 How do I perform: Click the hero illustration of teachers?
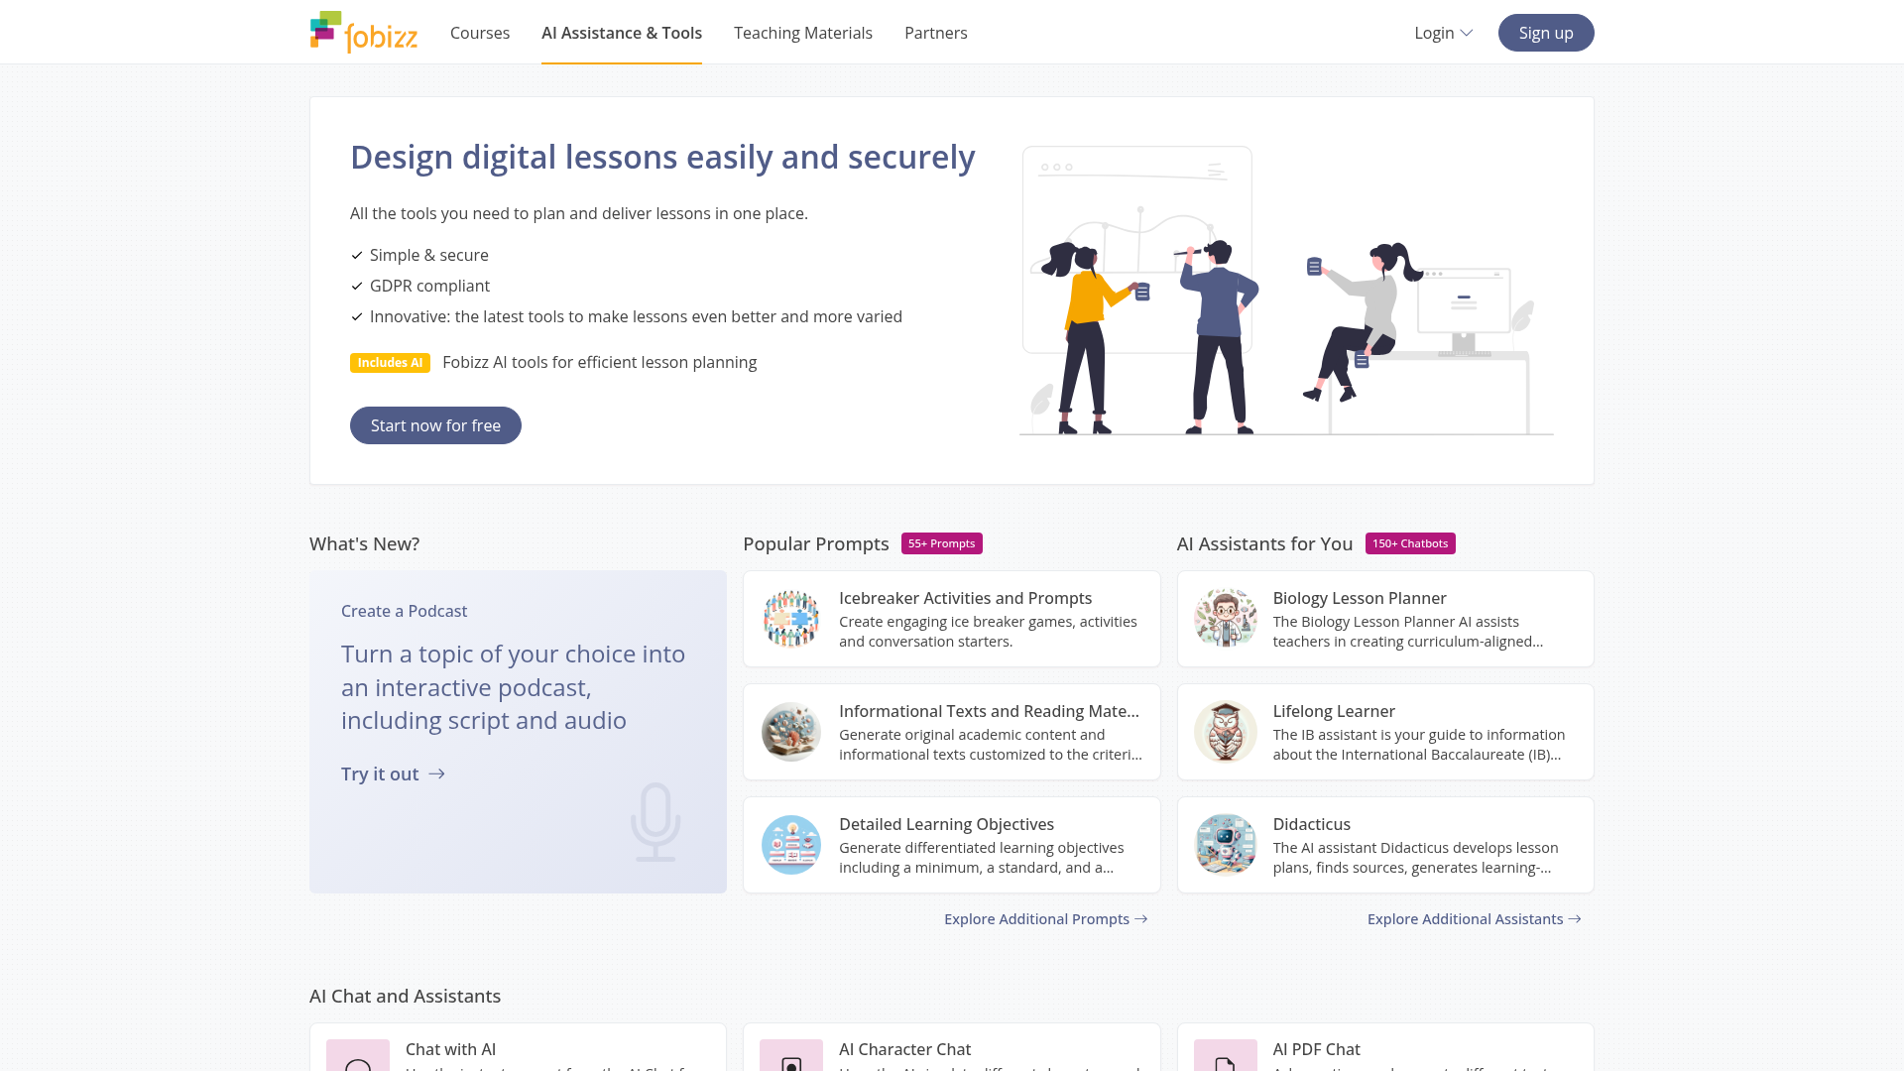(x=1286, y=291)
